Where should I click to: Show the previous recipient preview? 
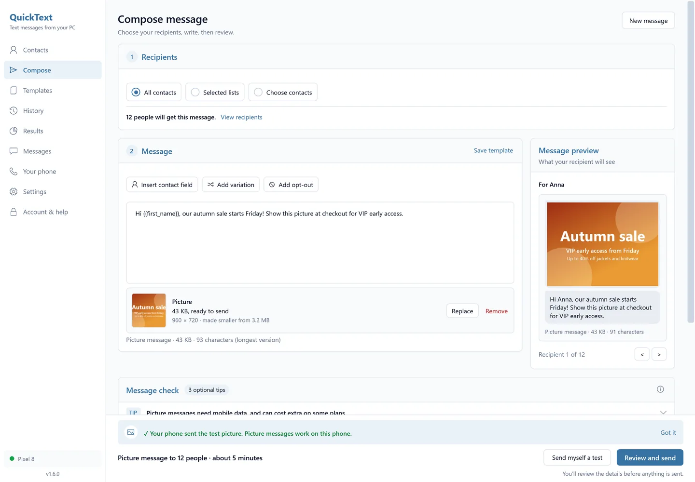pos(642,354)
